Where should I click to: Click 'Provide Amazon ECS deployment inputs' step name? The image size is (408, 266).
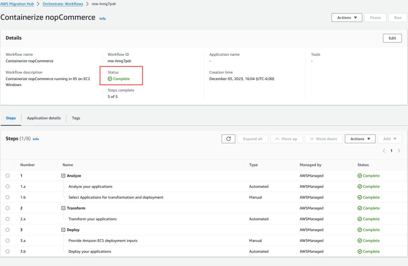(x=103, y=241)
